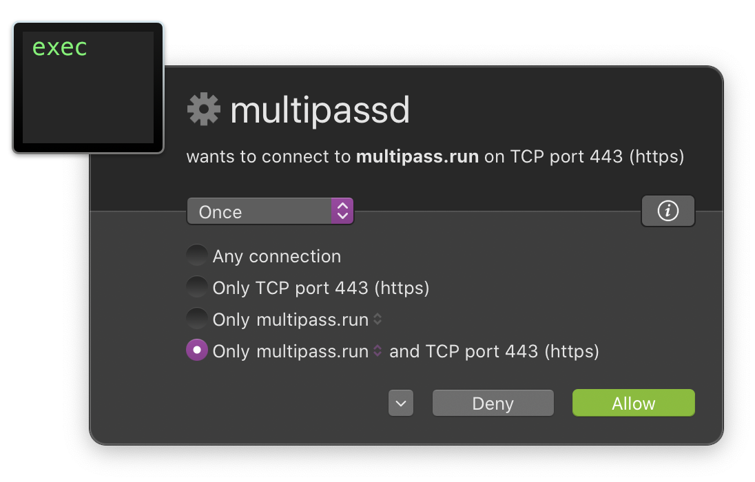
Task: Click the exec terminal preview window
Action: [x=87, y=86]
